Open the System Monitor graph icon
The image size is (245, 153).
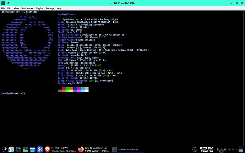(x=26, y=149)
